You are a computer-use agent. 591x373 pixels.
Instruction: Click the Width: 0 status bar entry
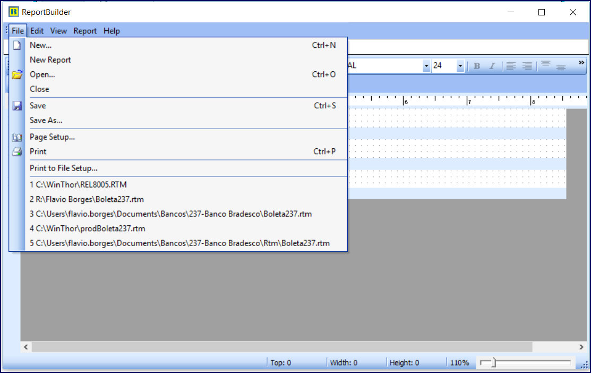(x=344, y=363)
